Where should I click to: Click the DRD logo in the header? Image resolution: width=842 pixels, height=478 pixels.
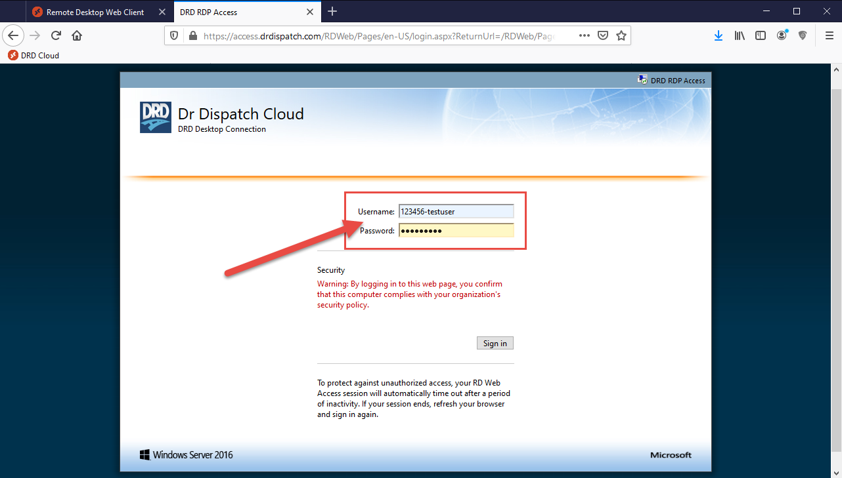[156, 117]
